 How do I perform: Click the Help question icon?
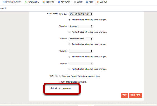point(87,2)
